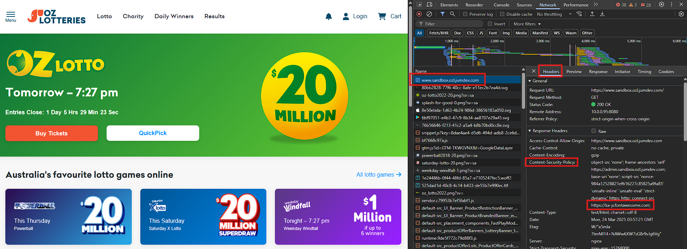
Task: Click the 28 issues indicator
Action: 646,5
